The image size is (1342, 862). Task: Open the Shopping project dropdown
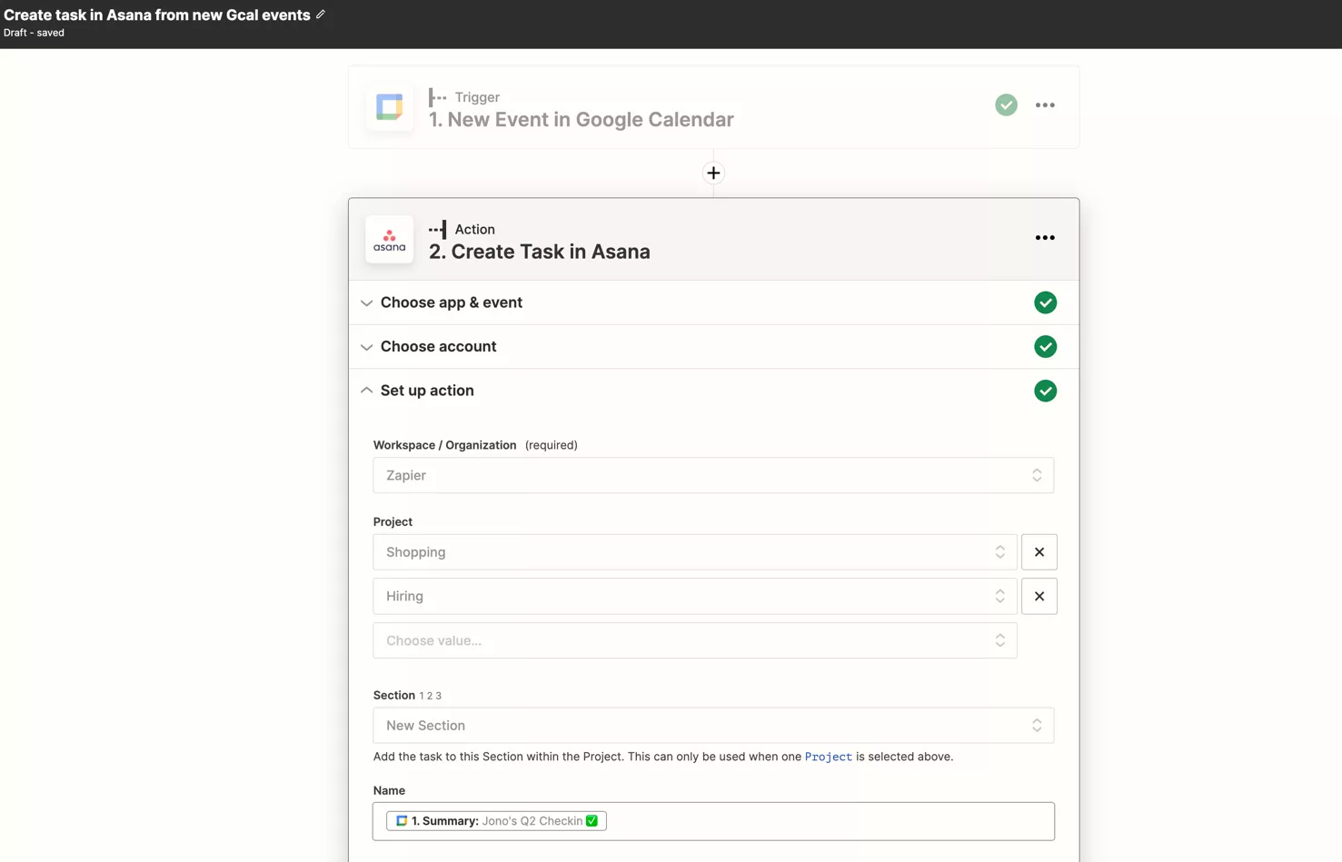coord(694,552)
